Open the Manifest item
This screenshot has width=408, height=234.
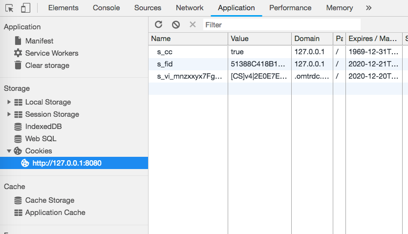tap(39, 41)
